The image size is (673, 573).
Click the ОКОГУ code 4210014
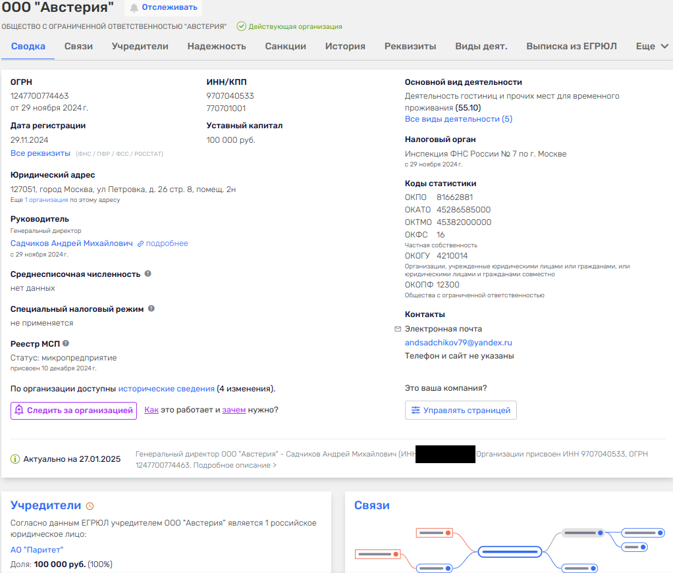(452, 256)
